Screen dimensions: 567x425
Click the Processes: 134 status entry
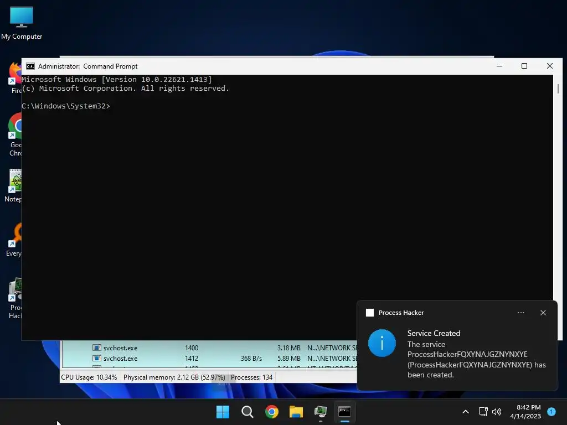click(x=252, y=377)
